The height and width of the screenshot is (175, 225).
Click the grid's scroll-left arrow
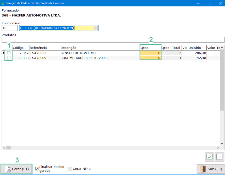[x=4, y=148]
